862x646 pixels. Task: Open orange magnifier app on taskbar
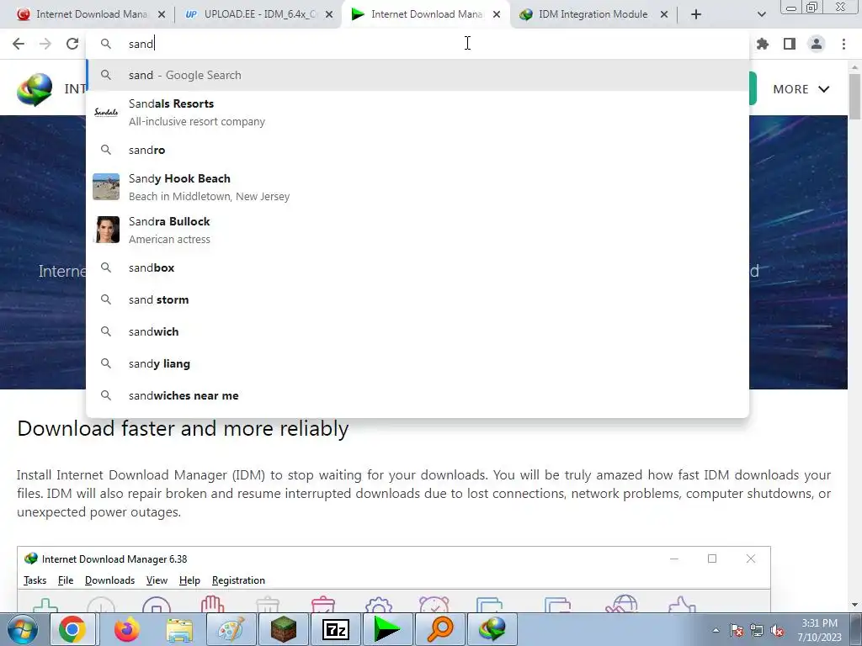pyautogui.click(x=439, y=629)
